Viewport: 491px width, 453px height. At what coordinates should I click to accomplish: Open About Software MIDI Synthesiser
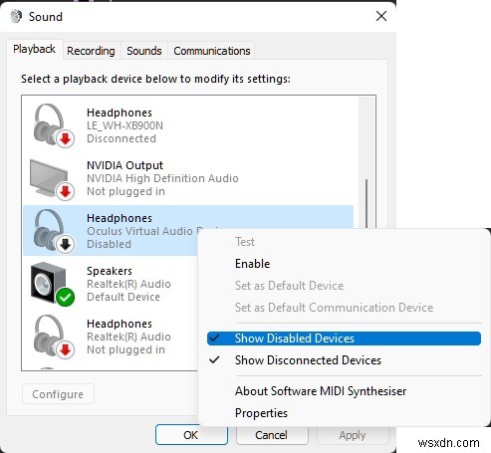click(x=321, y=391)
